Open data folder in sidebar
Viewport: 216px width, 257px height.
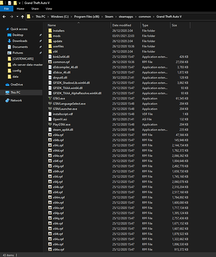click(x=15, y=77)
